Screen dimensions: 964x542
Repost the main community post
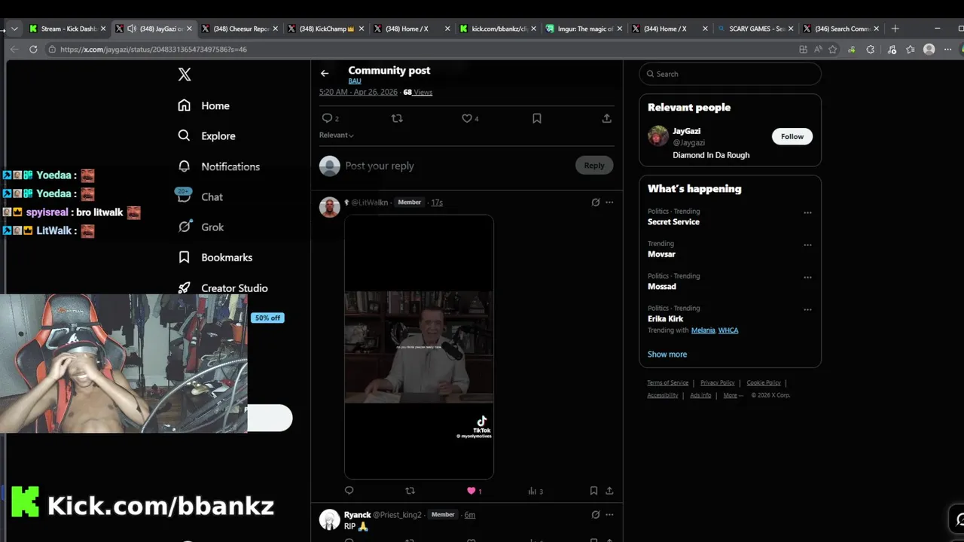[397, 118]
